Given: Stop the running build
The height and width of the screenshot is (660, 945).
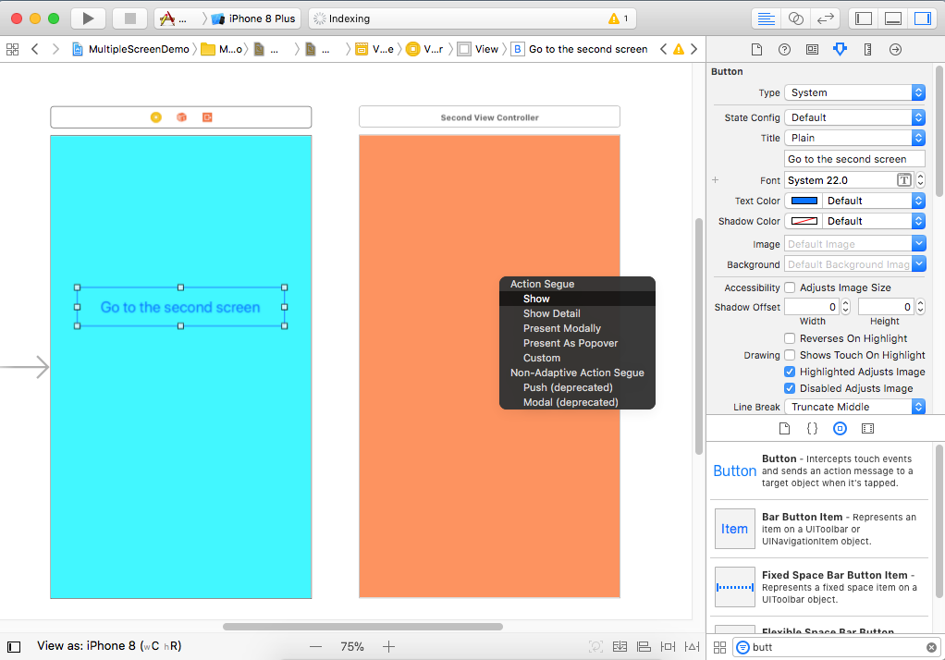Looking at the screenshot, I should click(129, 18).
